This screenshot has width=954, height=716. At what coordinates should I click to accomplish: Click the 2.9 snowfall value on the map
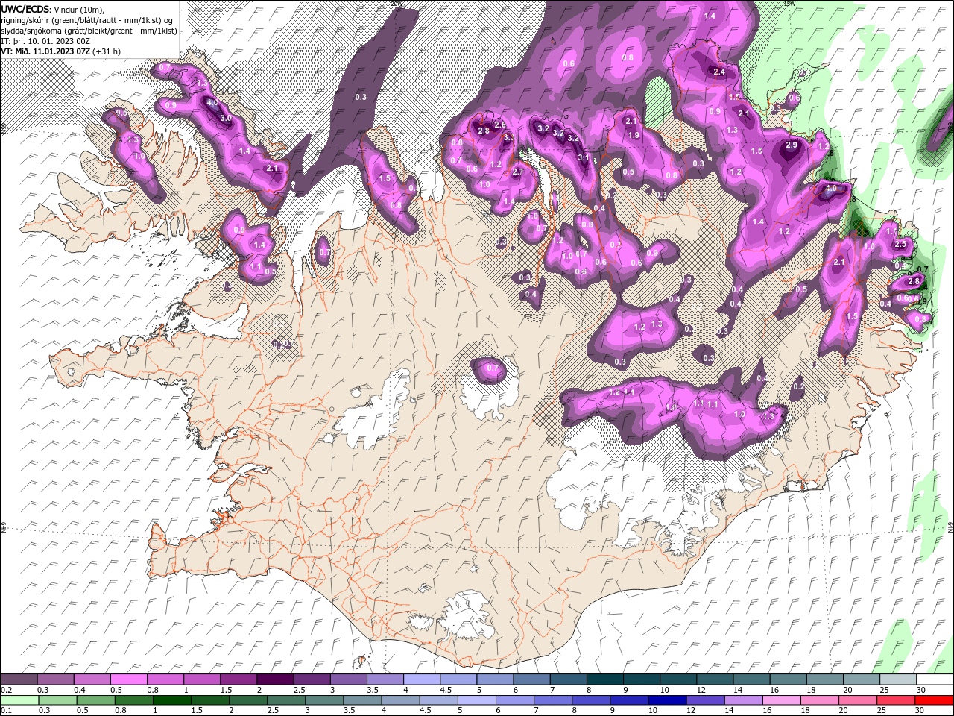(792, 145)
